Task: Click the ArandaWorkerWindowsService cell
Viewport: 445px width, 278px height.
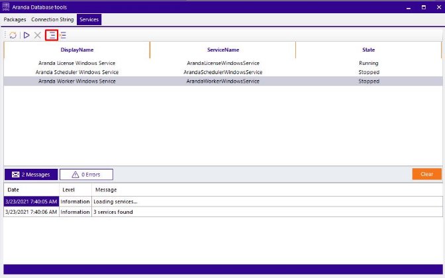Action: pyautogui.click(x=223, y=81)
